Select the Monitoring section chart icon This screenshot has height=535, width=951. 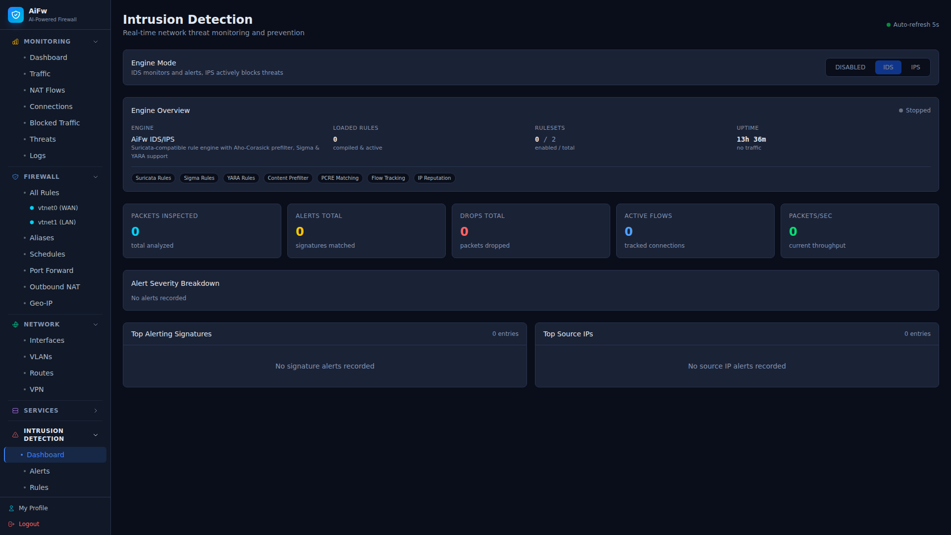[x=15, y=42]
